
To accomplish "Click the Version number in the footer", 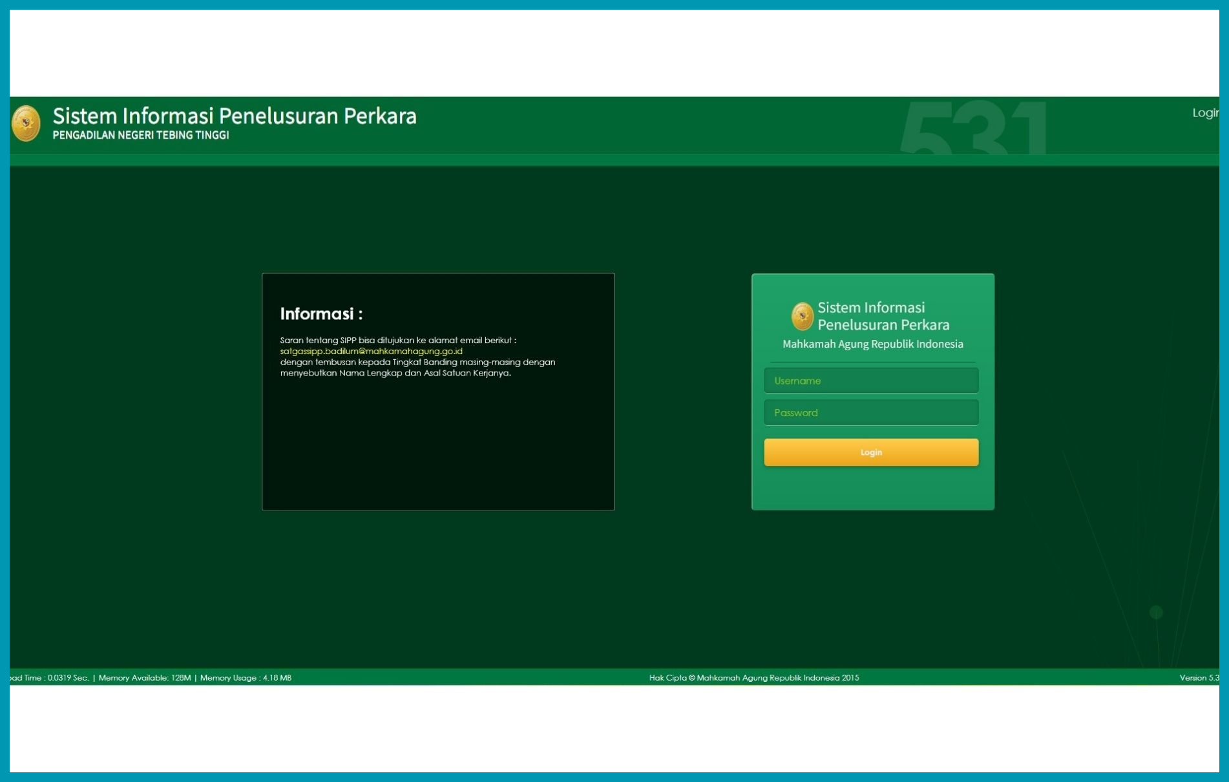I will (x=1199, y=678).
